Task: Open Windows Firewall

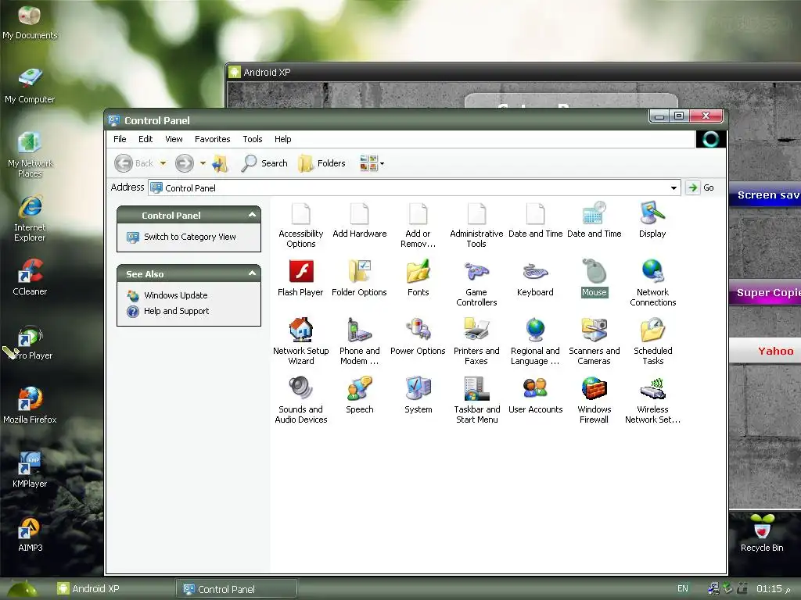Action: (x=594, y=401)
